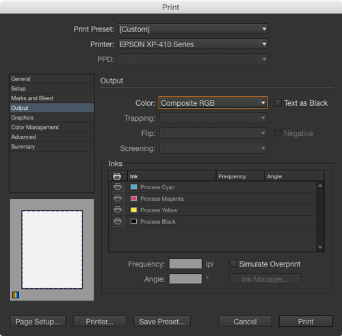The width and height of the screenshot is (342, 336).
Task: Click the page preview thumbnail
Action: point(52,250)
